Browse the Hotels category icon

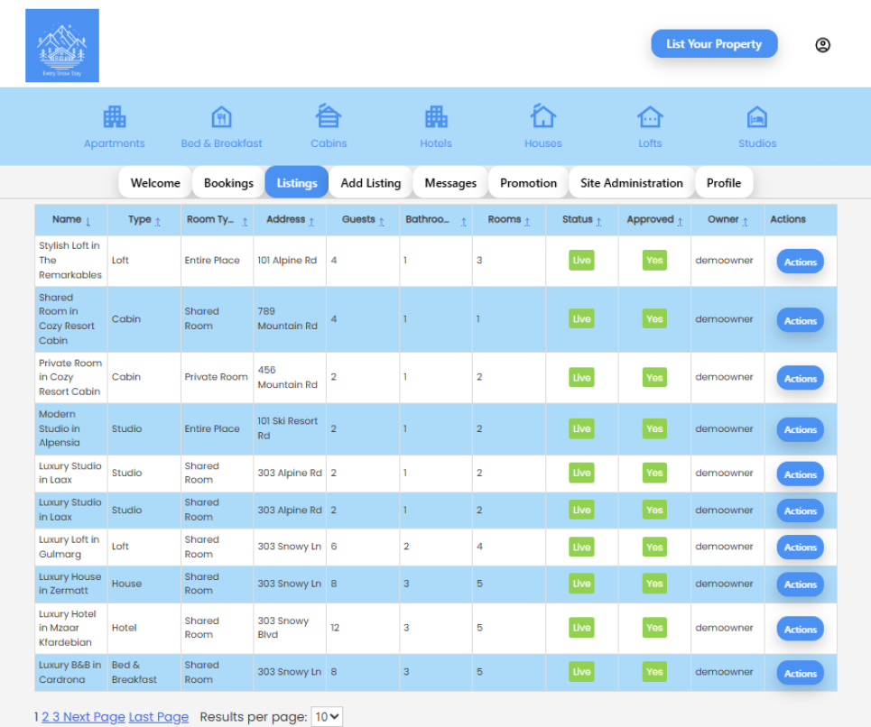[436, 117]
